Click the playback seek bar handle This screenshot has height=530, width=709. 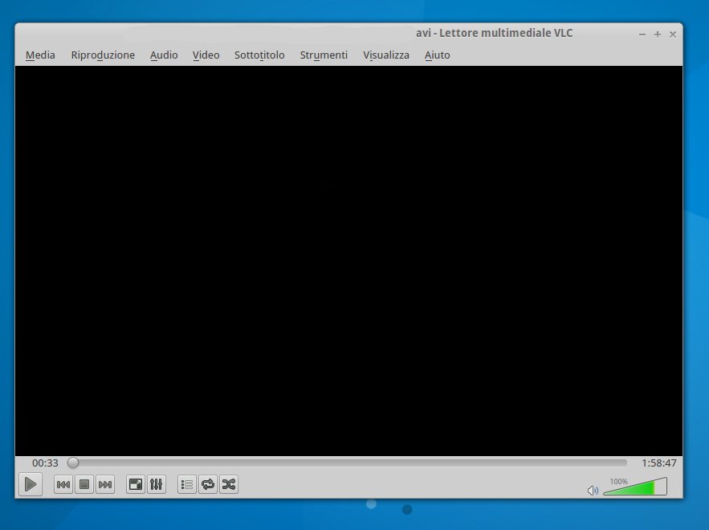click(73, 463)
